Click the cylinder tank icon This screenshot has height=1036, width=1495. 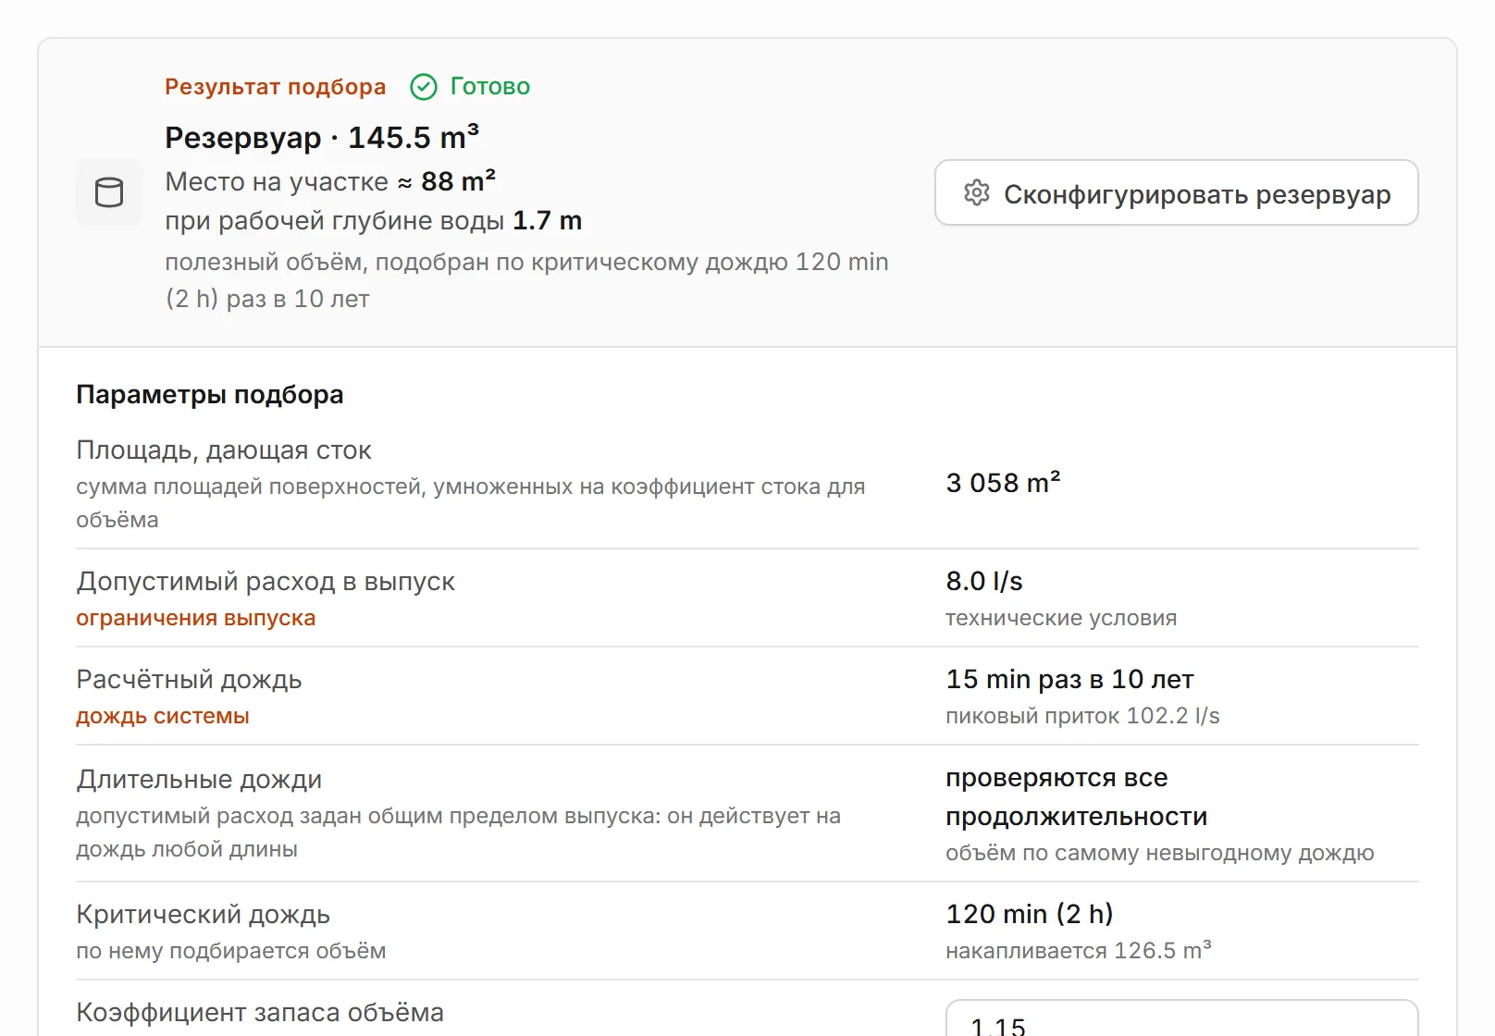point(109,192)
